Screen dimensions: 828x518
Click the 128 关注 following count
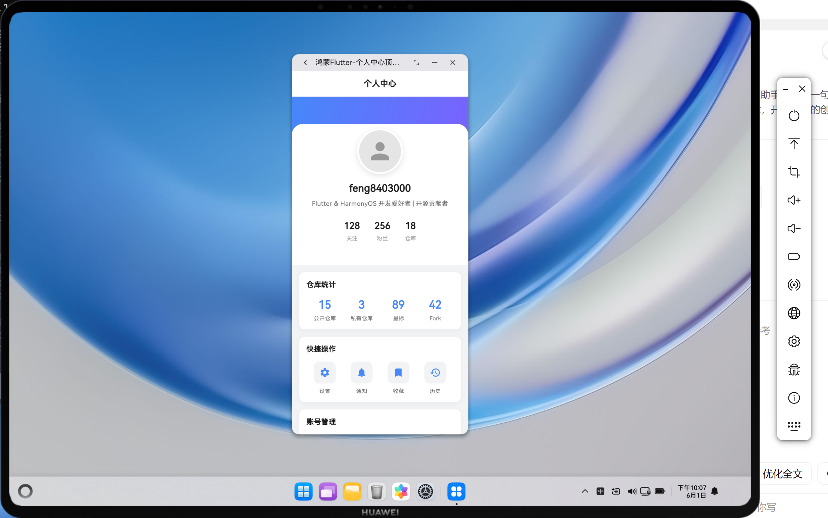pos(352,231)
